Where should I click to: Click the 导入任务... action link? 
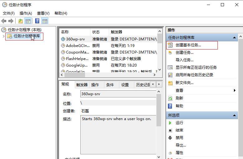point(184,60)
